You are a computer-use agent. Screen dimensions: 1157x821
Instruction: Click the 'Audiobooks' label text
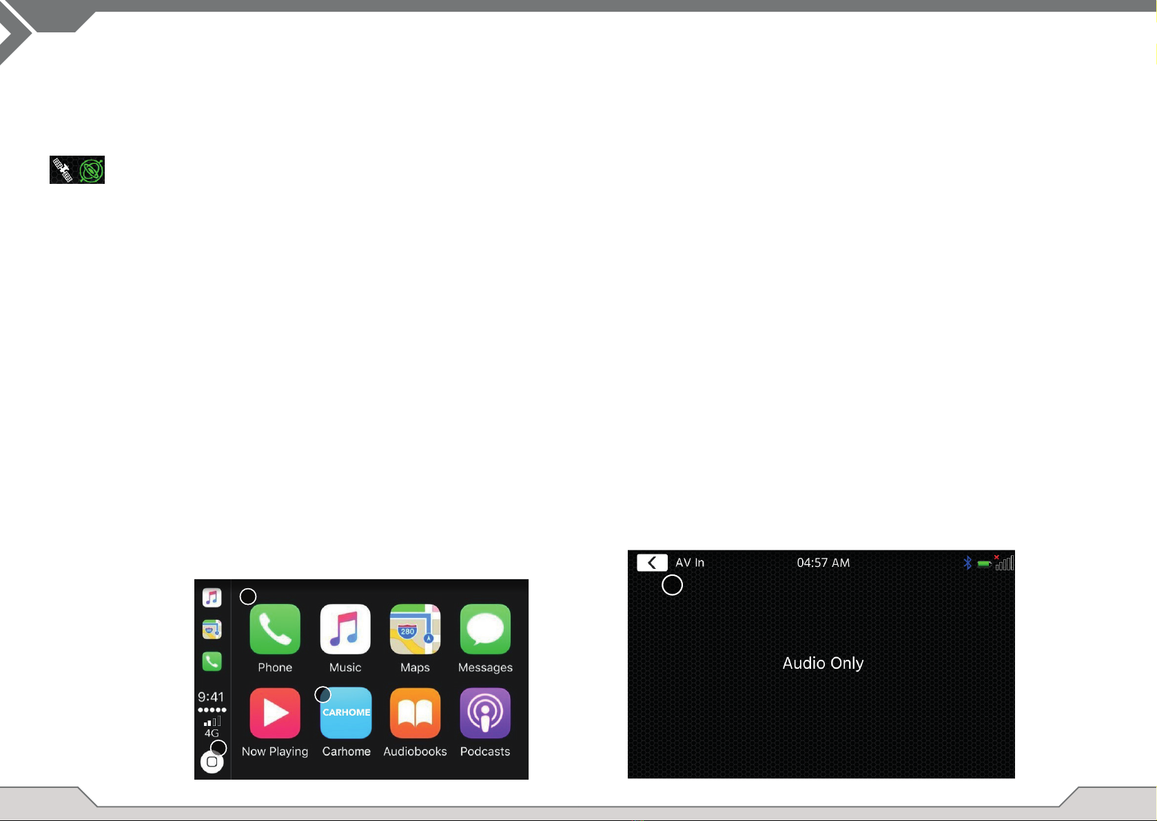(x=415, y=751)
